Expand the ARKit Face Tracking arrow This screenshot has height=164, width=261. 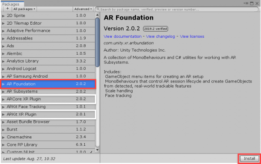tap(3, 107)
